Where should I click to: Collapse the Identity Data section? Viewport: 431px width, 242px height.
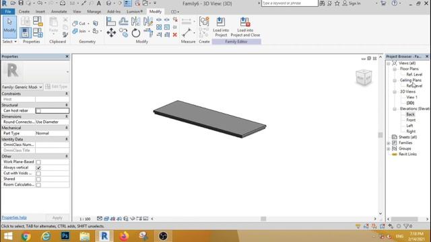[67, 139]
